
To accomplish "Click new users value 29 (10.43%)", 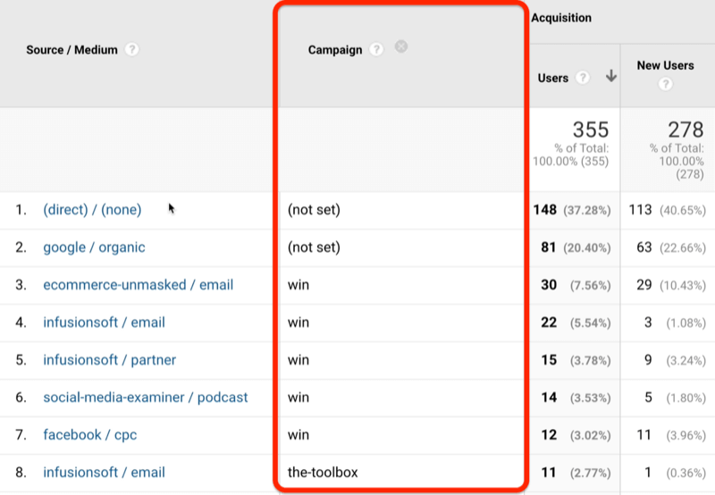I will coord(671,285).
